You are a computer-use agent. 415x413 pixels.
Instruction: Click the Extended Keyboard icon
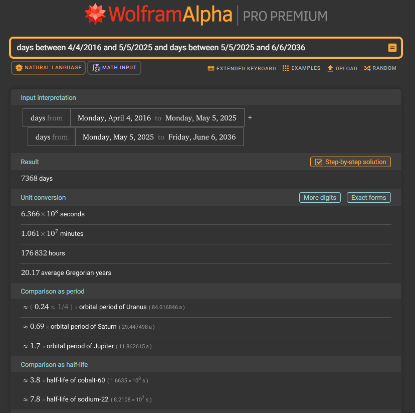(x=211, y=68)
